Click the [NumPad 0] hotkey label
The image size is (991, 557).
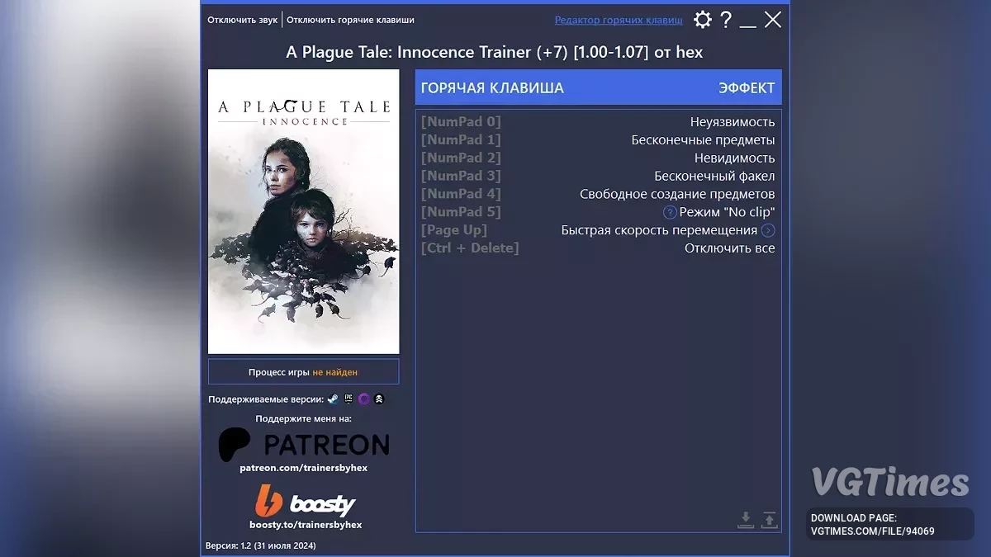[461, 122]
